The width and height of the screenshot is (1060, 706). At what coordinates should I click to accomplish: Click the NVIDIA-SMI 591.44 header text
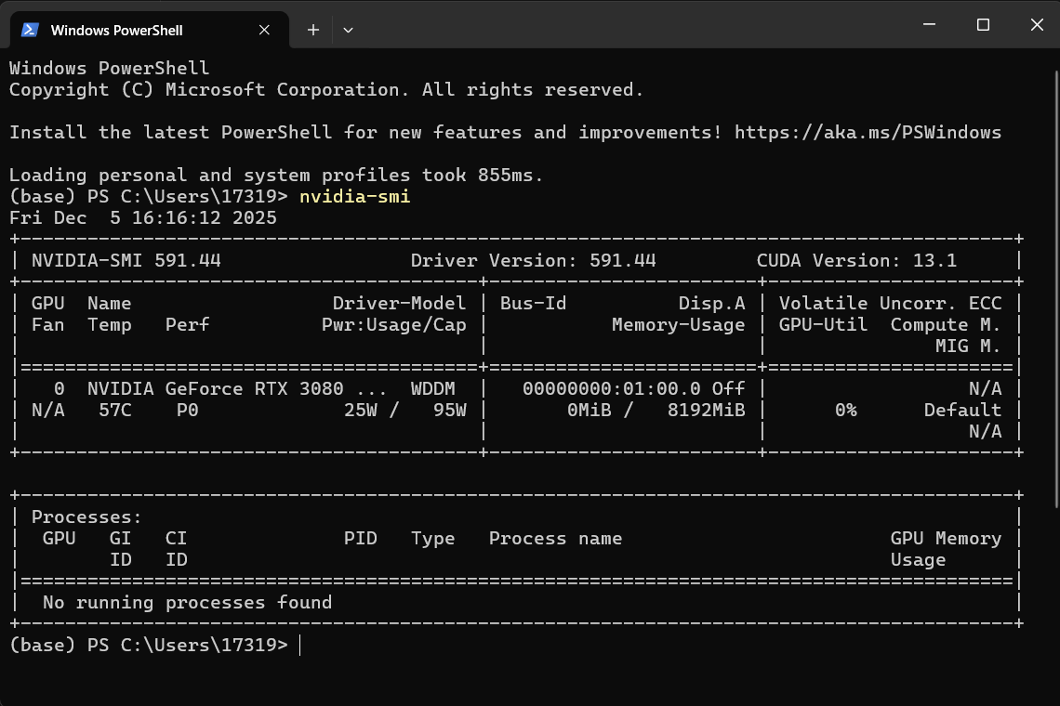click(x=126, y=261)
